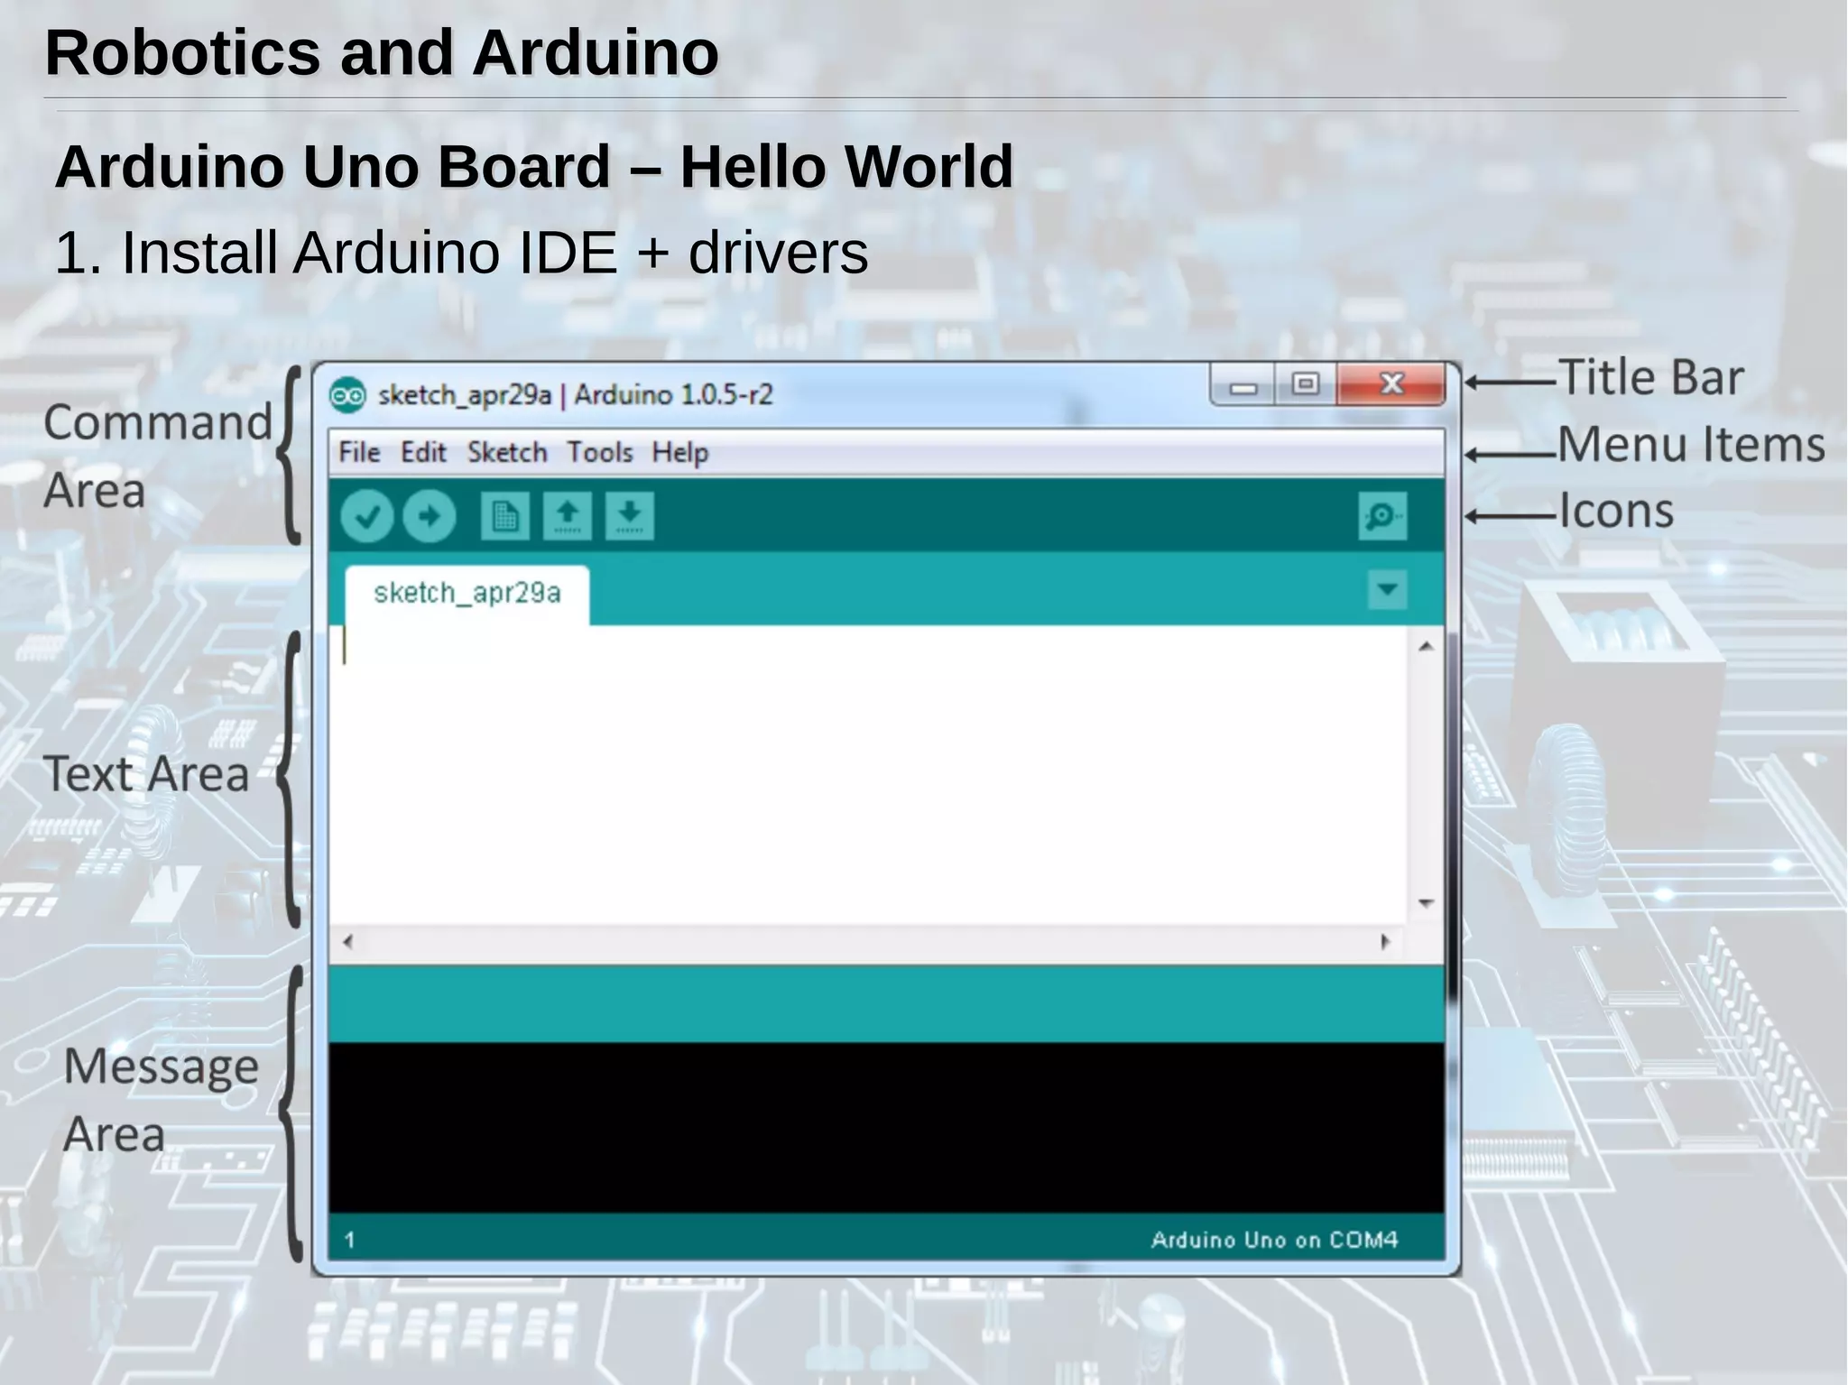Expand the tab options dropdown arrow
Screen dimensions: 1848x1385
(x=1387, y=590)
